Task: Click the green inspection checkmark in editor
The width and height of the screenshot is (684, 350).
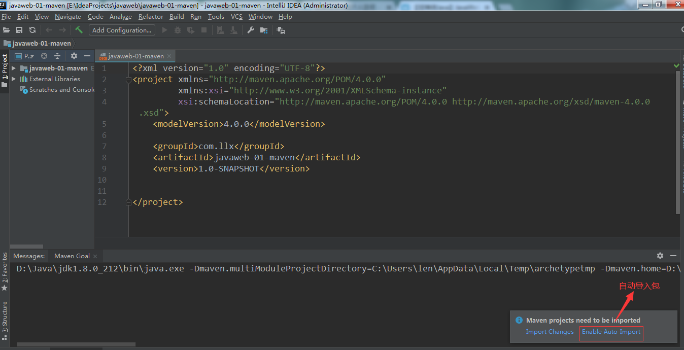Action: 676,66
